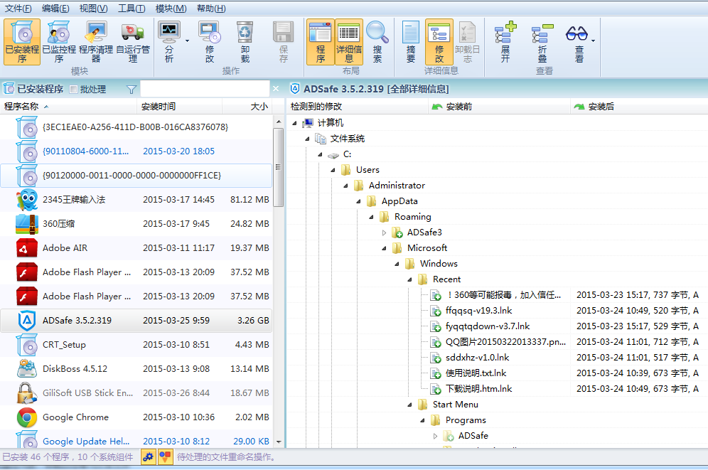Open the 帮助(H) menu
708x470 pixels.
(211, 8)
